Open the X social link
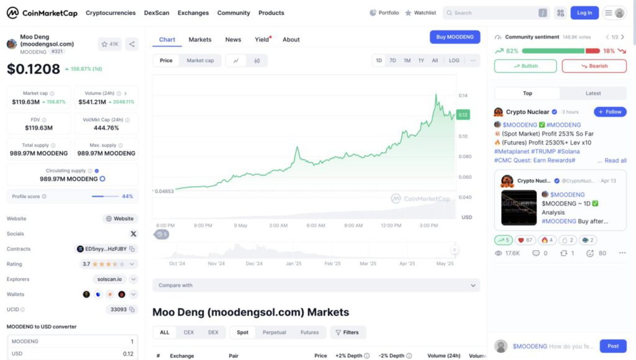This screenshot has height=360, width=636. pyautogui.click(x=133, y=234)
